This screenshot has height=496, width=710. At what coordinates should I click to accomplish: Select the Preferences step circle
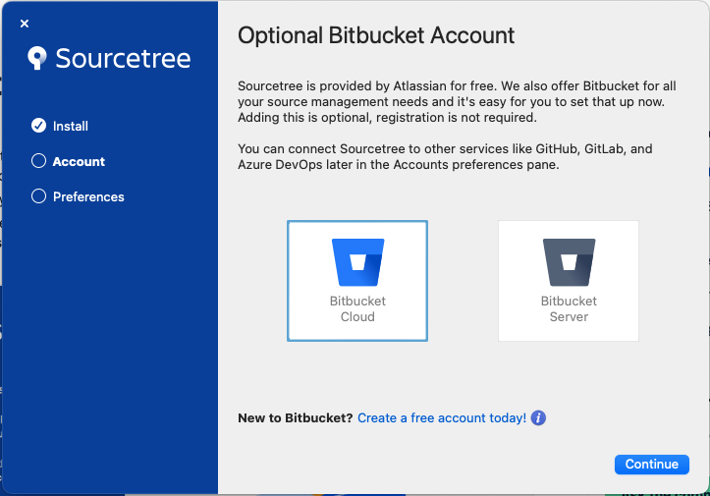[38, 196]
